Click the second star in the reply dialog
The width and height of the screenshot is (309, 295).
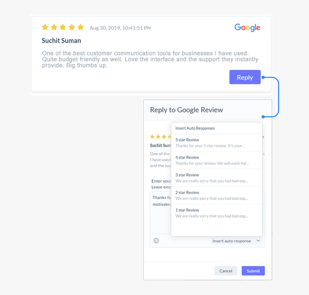158,136
